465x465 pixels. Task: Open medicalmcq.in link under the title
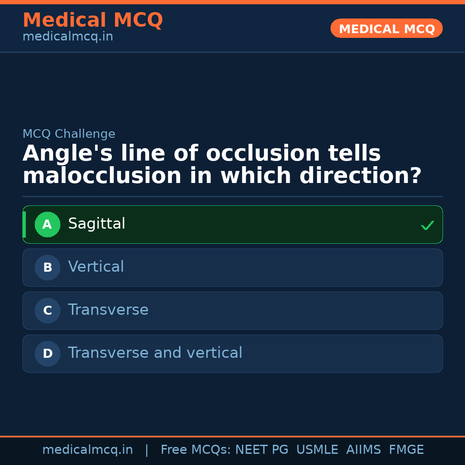click(x=68, y=37)
